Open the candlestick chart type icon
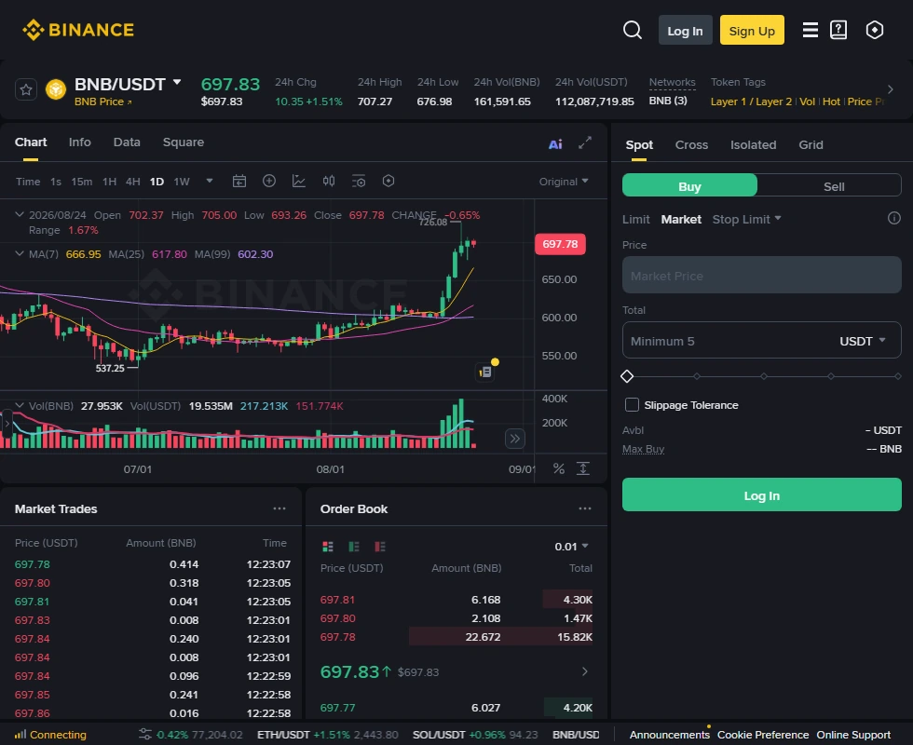This screenshot has height=745, width=913. pos(328,181)
